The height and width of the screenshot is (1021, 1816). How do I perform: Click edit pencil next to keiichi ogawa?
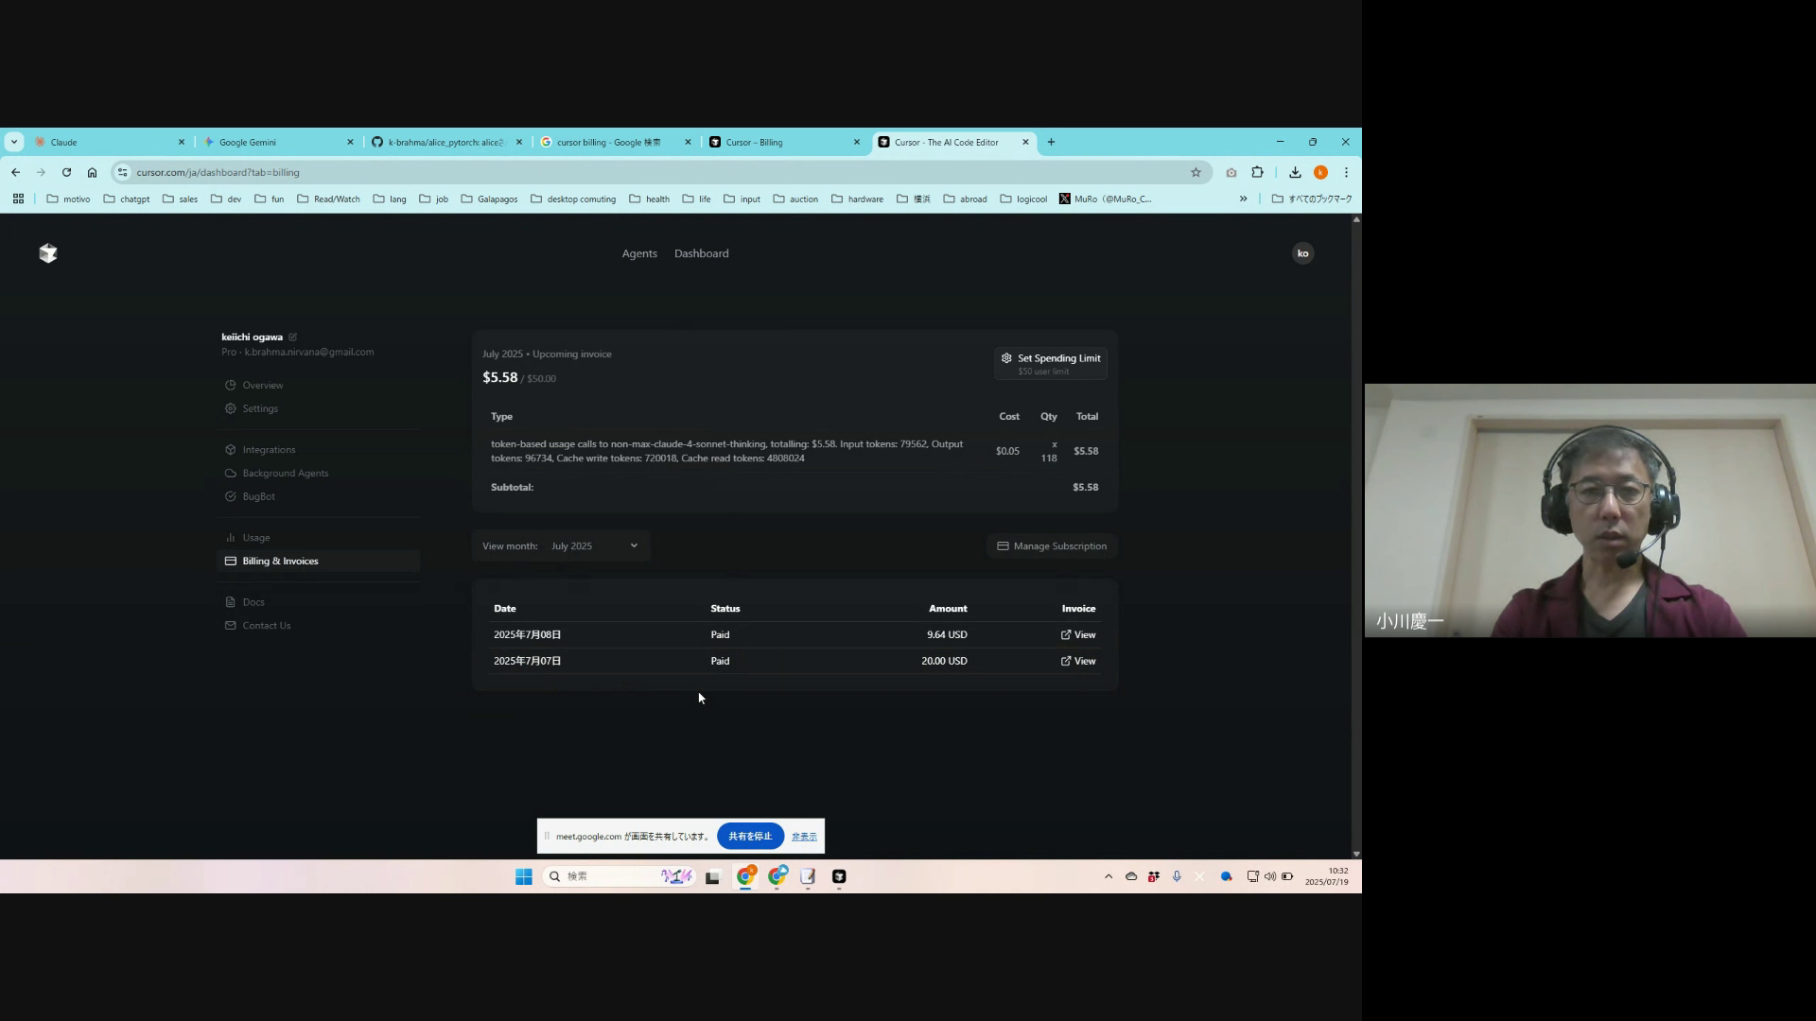pyautogui.click(x=293, y=337)
